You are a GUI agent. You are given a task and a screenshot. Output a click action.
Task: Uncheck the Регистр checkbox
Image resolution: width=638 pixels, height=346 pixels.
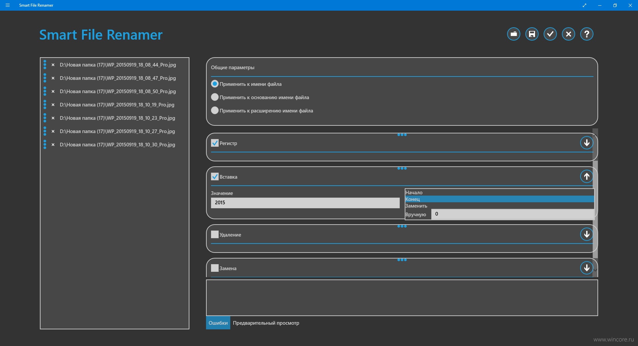[215, 143]
